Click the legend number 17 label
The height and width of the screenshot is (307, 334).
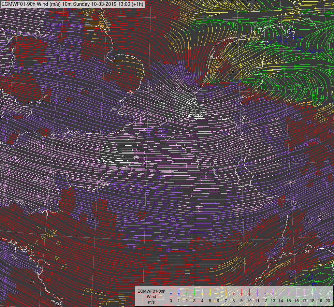304,301
